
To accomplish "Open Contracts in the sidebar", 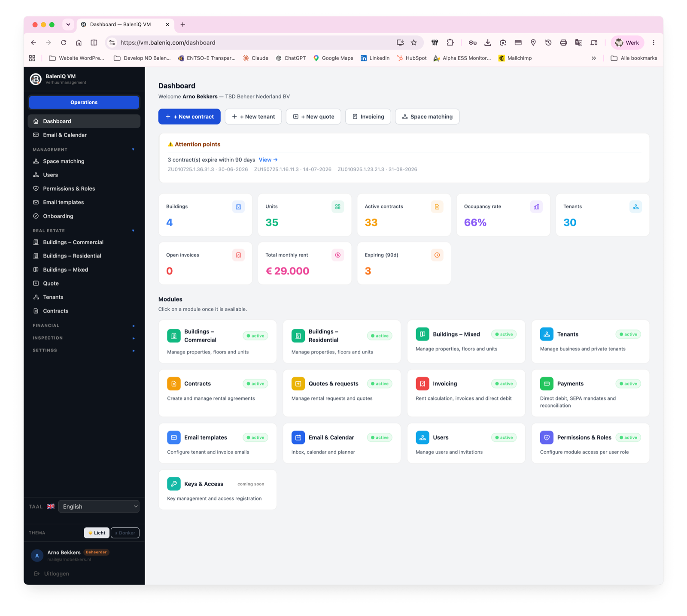I will tap(84, 311).
